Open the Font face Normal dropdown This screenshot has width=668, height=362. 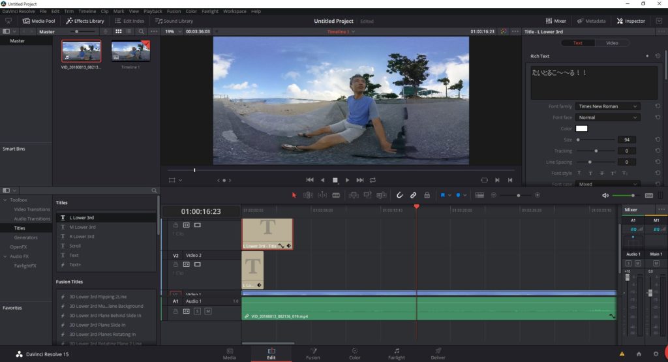(x=607, y=117)
